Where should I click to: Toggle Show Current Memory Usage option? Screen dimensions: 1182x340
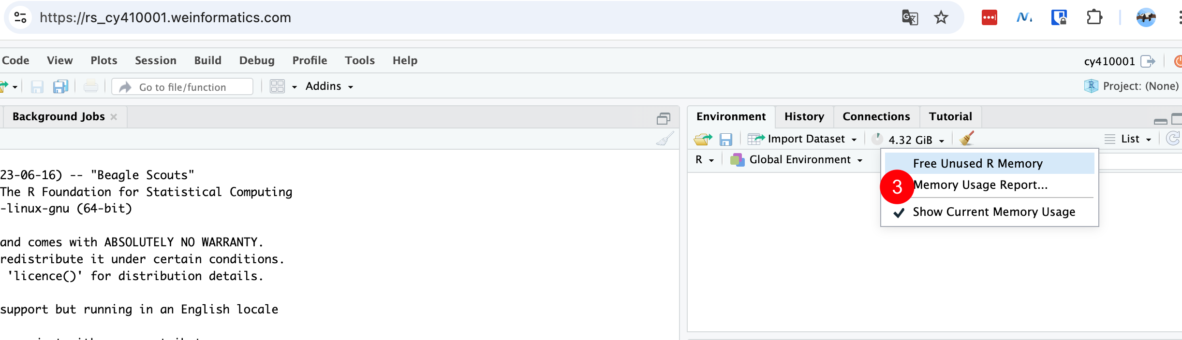pyautogui.click(x=993, y=212)
